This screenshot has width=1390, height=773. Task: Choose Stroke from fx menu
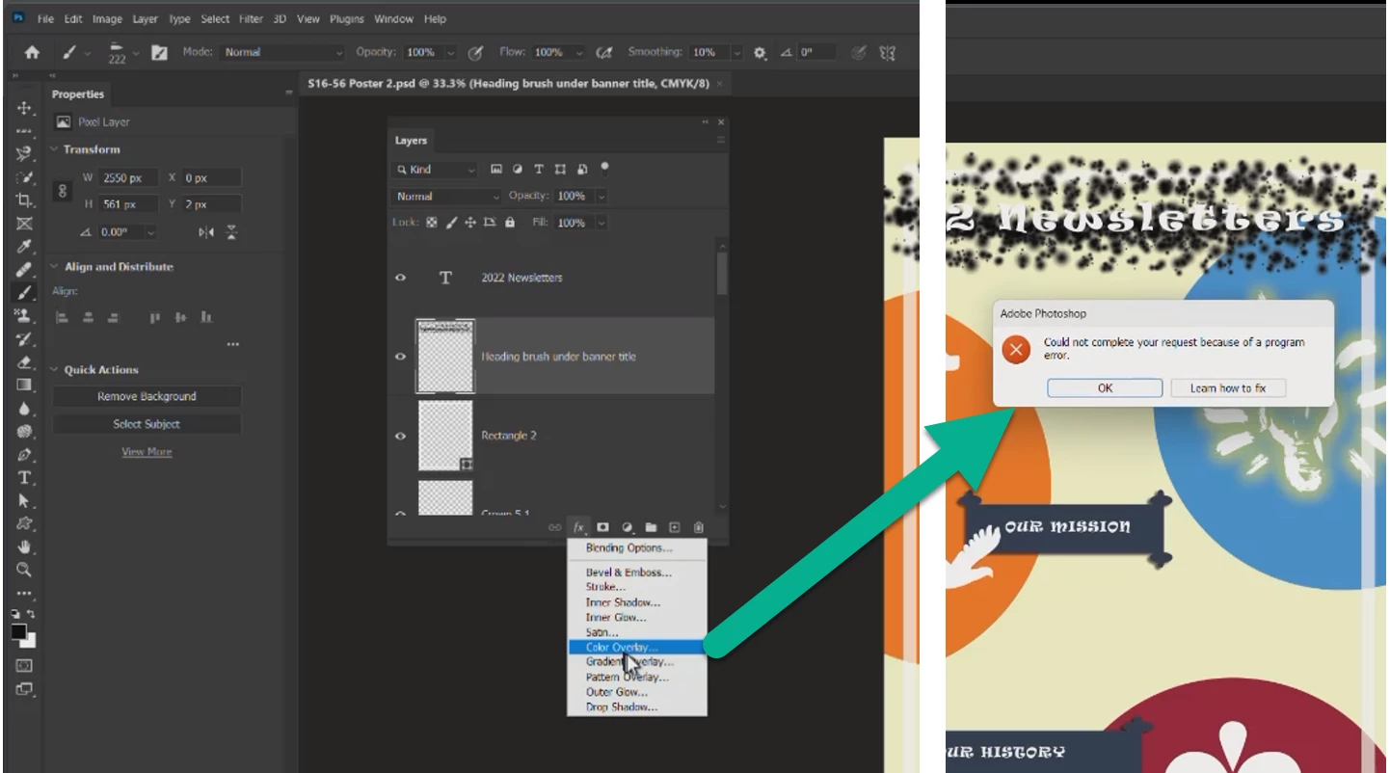point(637,586)
